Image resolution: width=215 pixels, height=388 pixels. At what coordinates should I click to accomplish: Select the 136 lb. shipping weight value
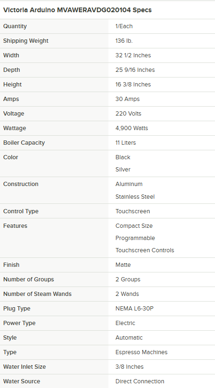(124, 41)
